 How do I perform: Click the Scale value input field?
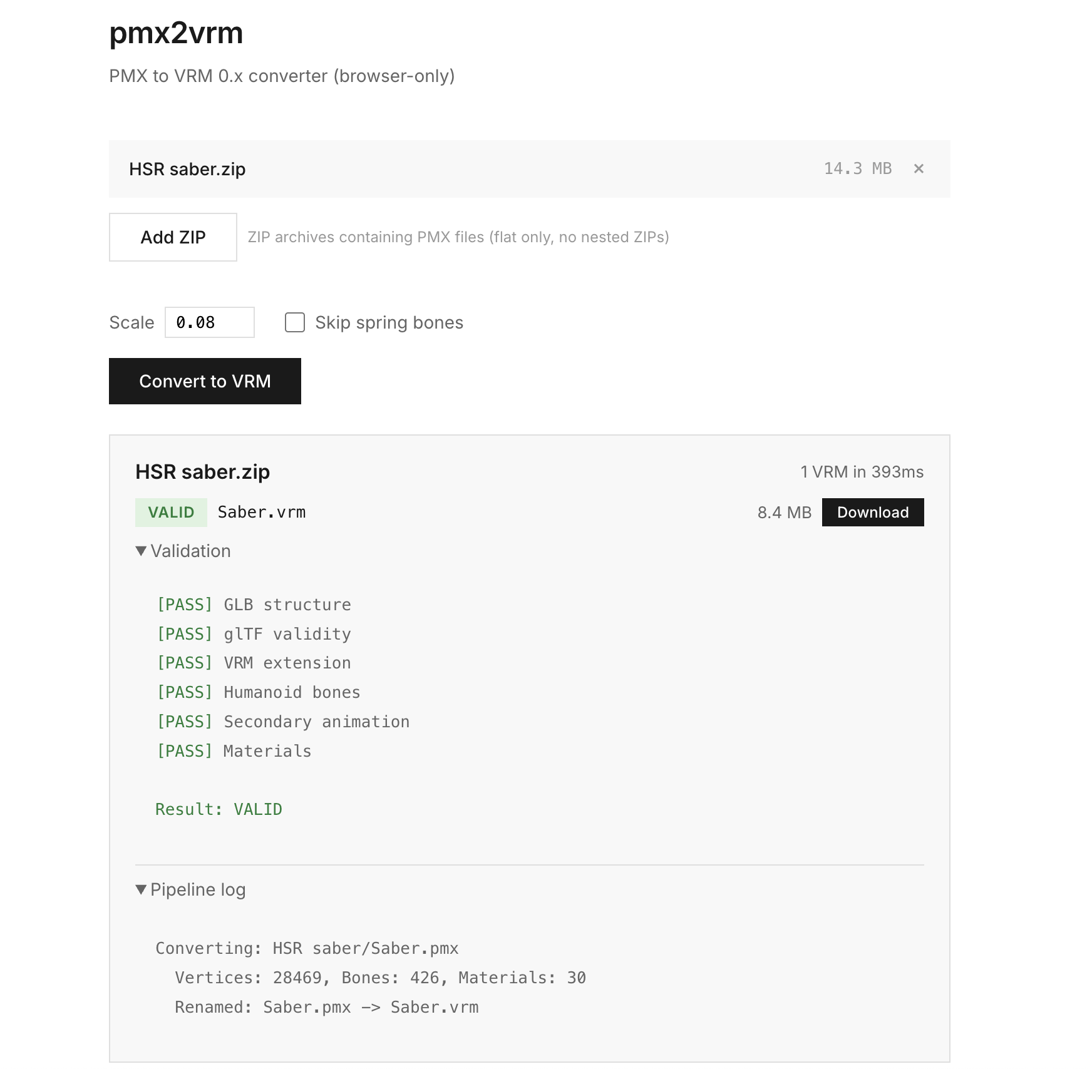click(x=209, y=322)
